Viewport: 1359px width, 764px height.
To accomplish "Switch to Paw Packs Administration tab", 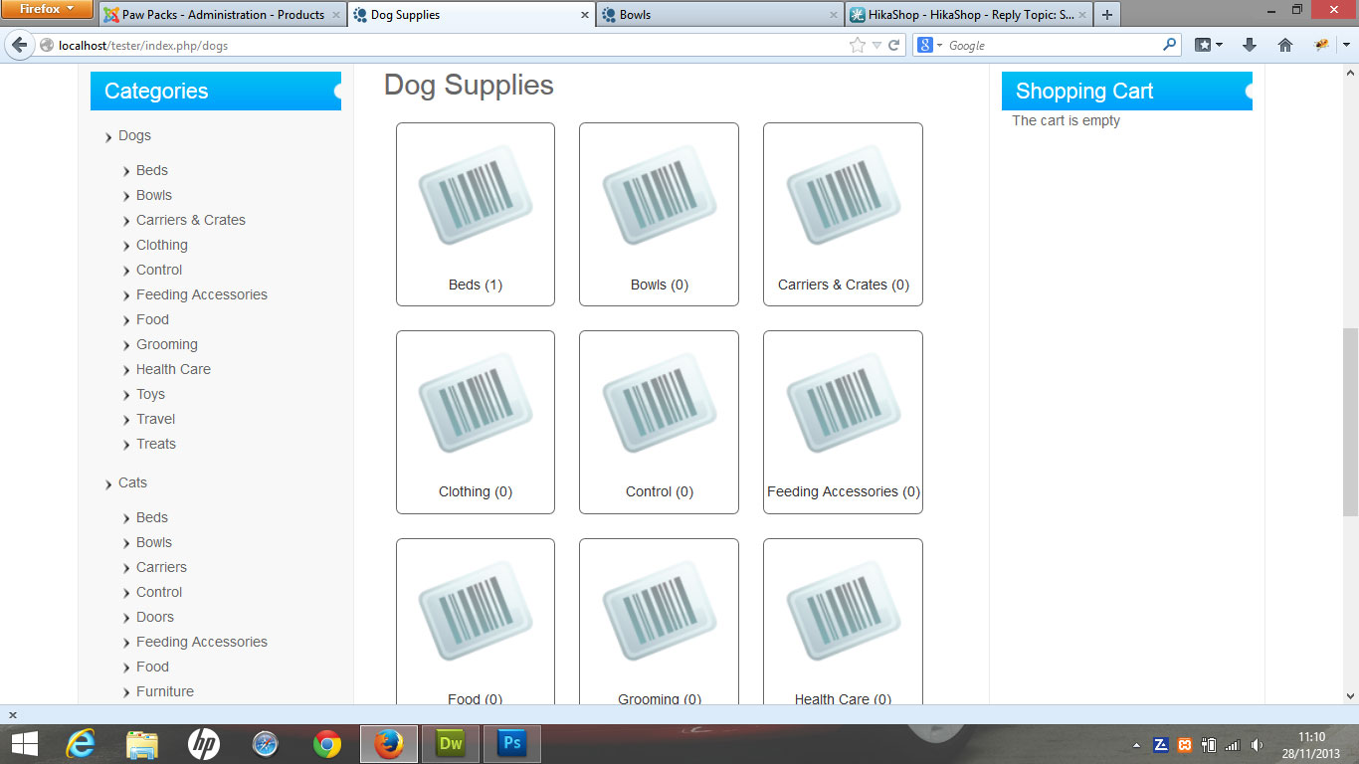I will 222,15.
